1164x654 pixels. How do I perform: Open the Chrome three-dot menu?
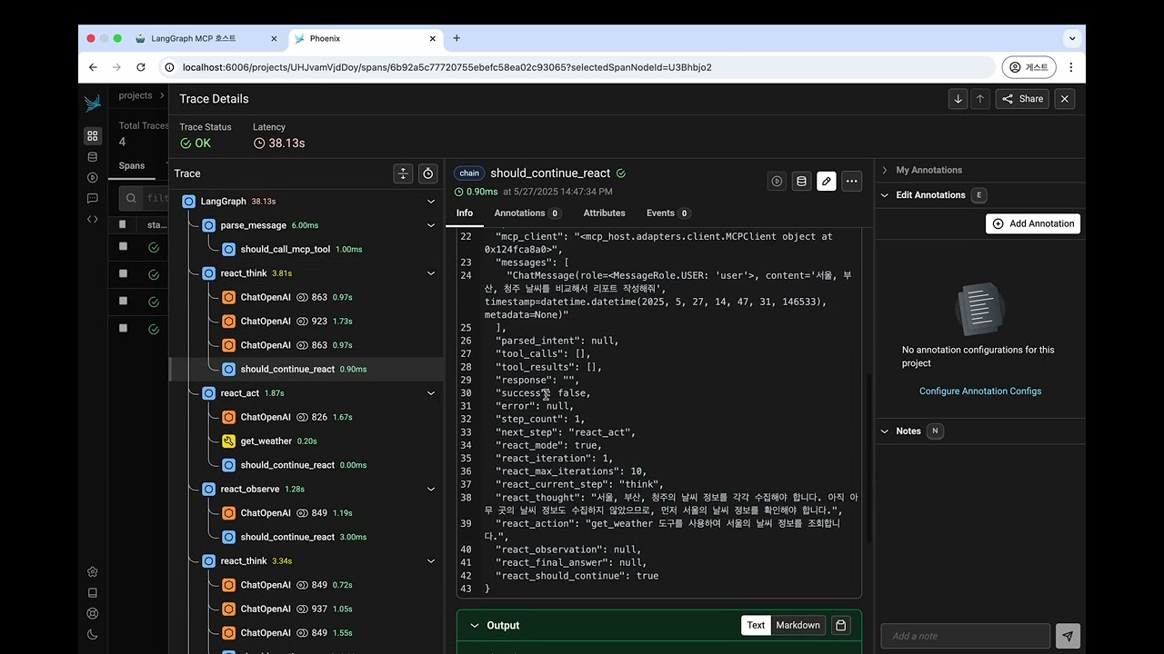[1071, 67]
